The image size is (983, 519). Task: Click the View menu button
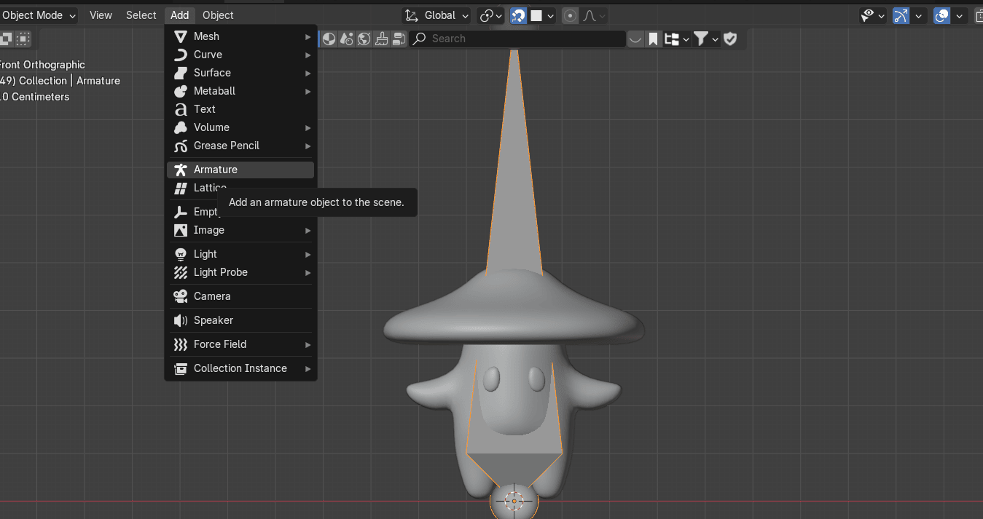coord(101,15)
